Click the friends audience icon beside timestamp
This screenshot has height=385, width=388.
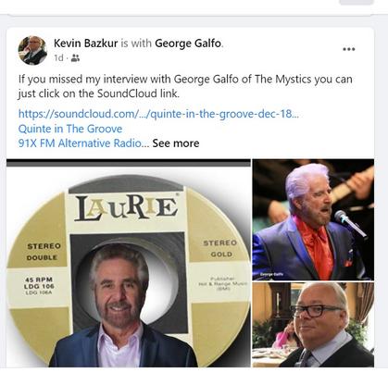pos(75,58)
